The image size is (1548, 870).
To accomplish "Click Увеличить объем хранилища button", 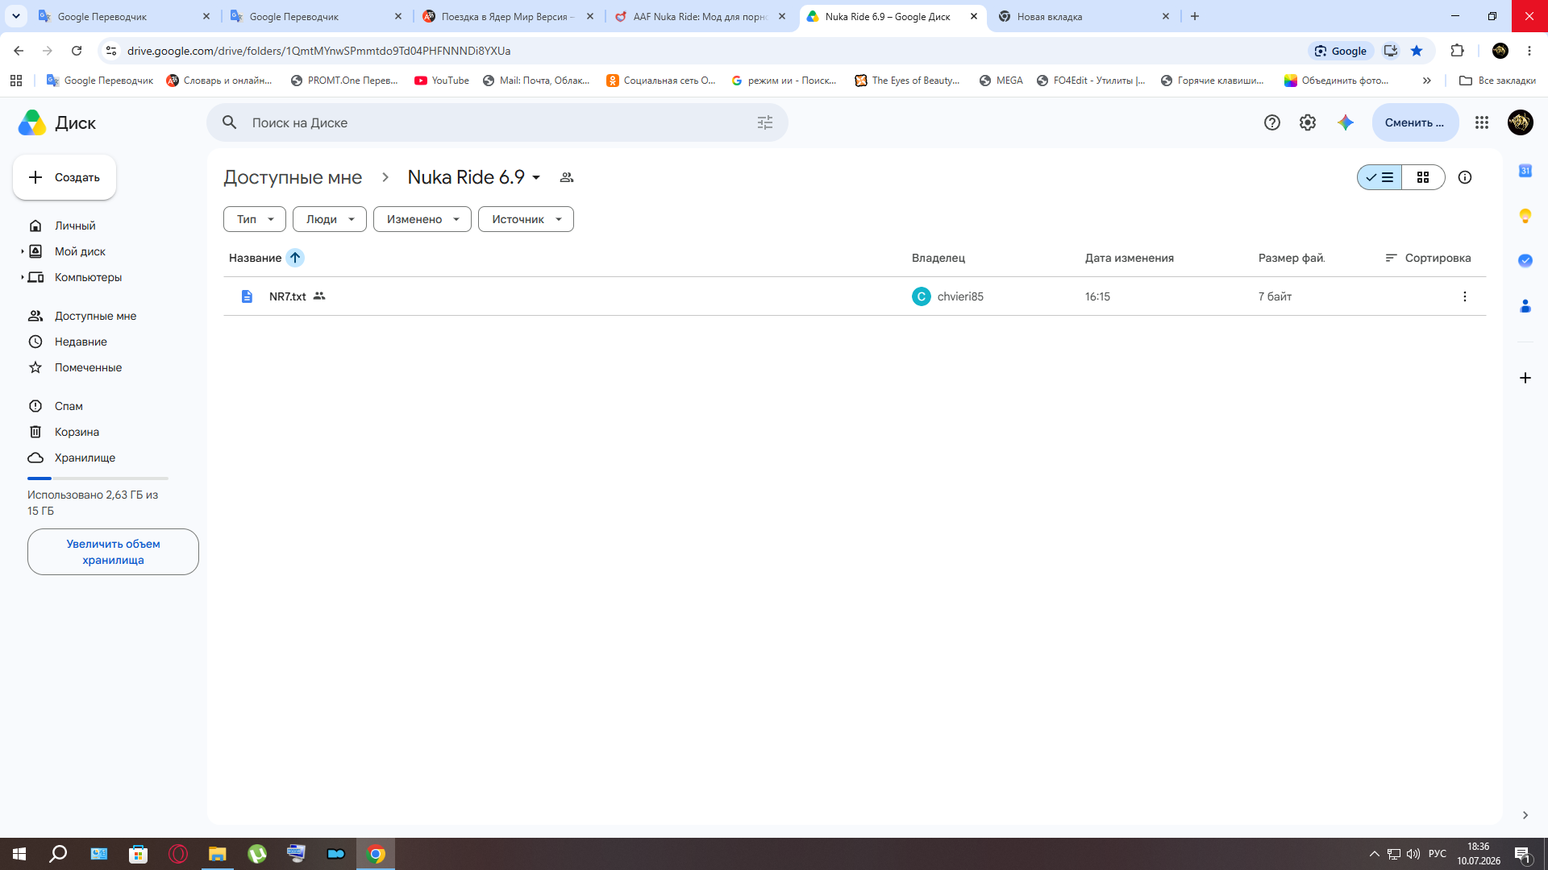I will coord(113,552).
